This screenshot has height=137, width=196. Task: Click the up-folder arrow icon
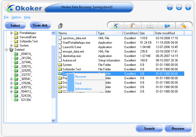tap(61, 26)
